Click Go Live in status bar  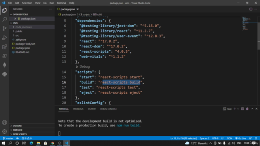(x=240, y=138)
